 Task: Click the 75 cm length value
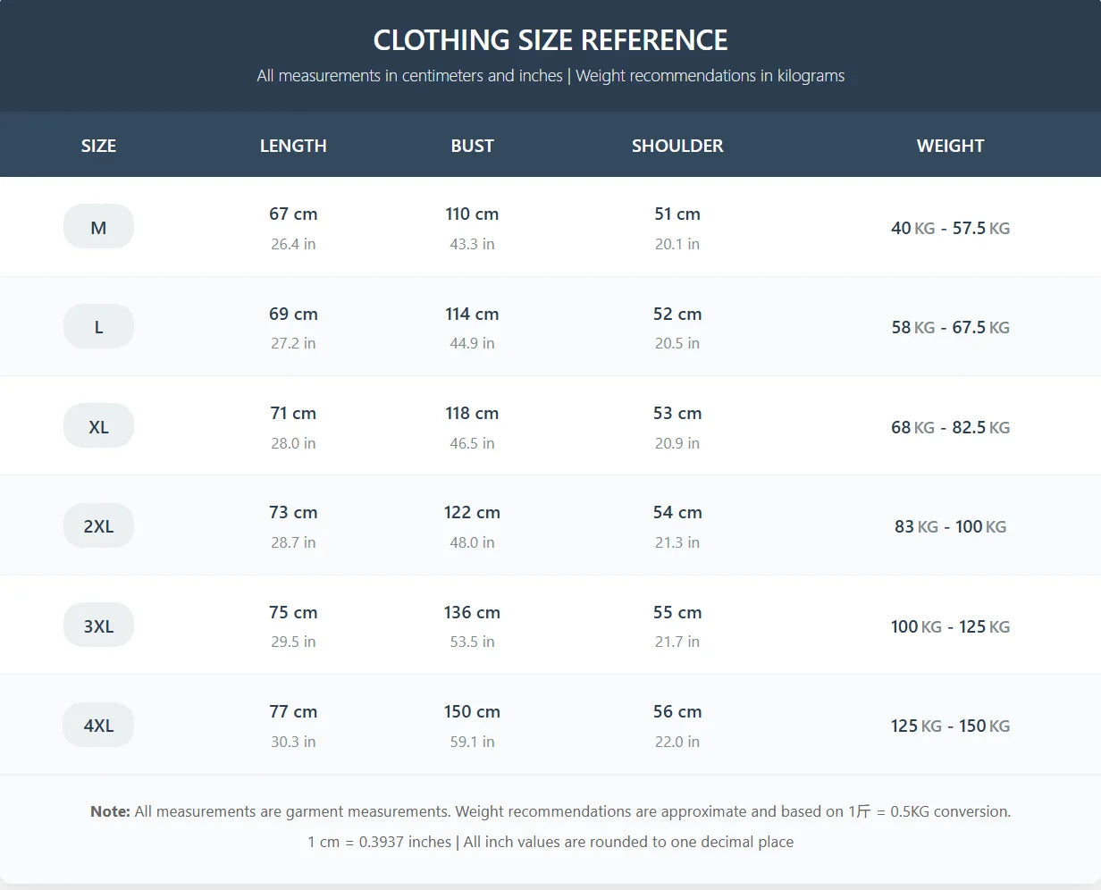pos(293,612)
